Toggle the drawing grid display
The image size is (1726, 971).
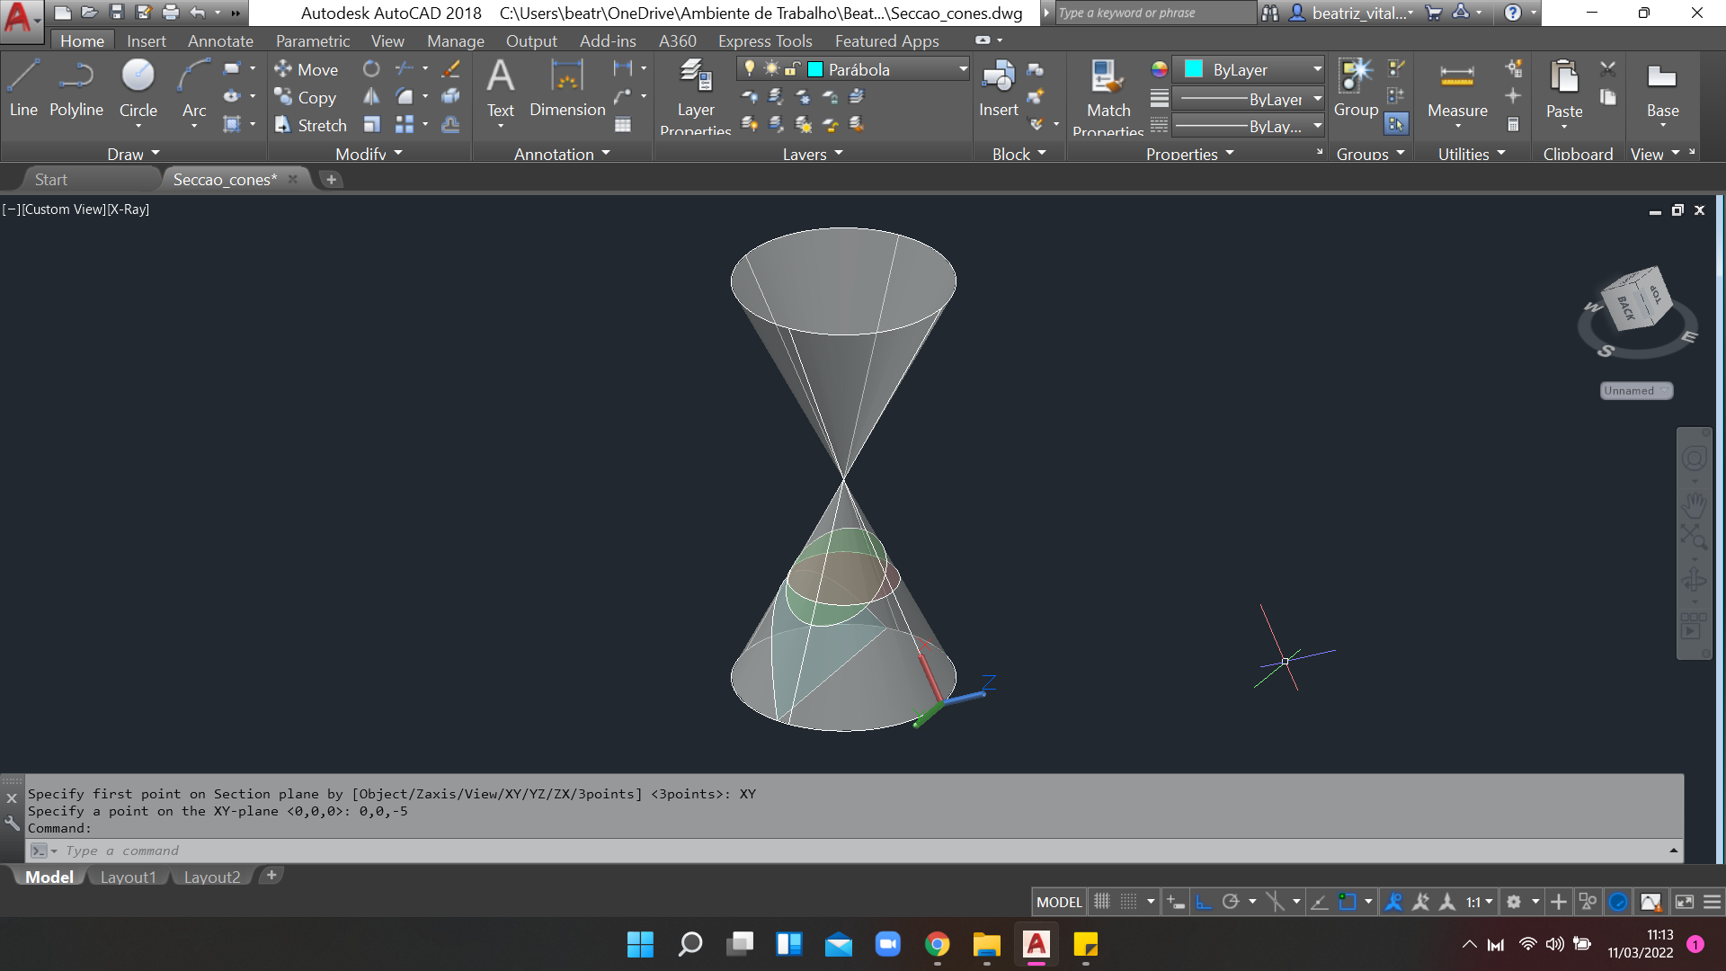(x=1102, y=902)
